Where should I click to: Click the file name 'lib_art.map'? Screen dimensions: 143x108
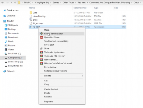coord(38,23)
